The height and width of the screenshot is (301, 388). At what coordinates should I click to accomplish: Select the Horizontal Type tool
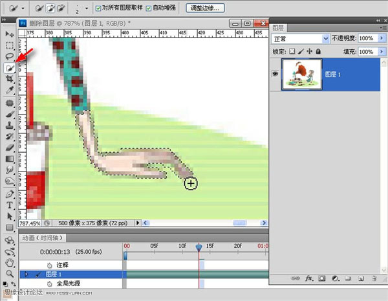pos(10,205)
